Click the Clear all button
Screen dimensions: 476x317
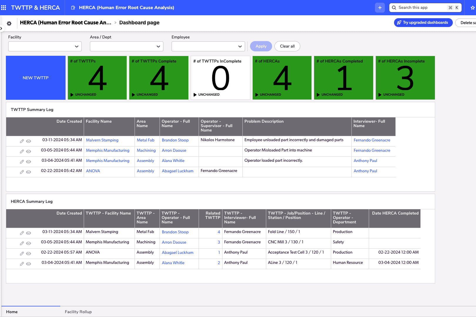click(287, 46)
